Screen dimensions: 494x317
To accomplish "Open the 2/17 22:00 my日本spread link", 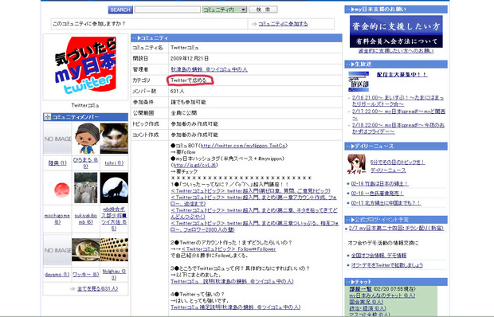I will point(398,115).
